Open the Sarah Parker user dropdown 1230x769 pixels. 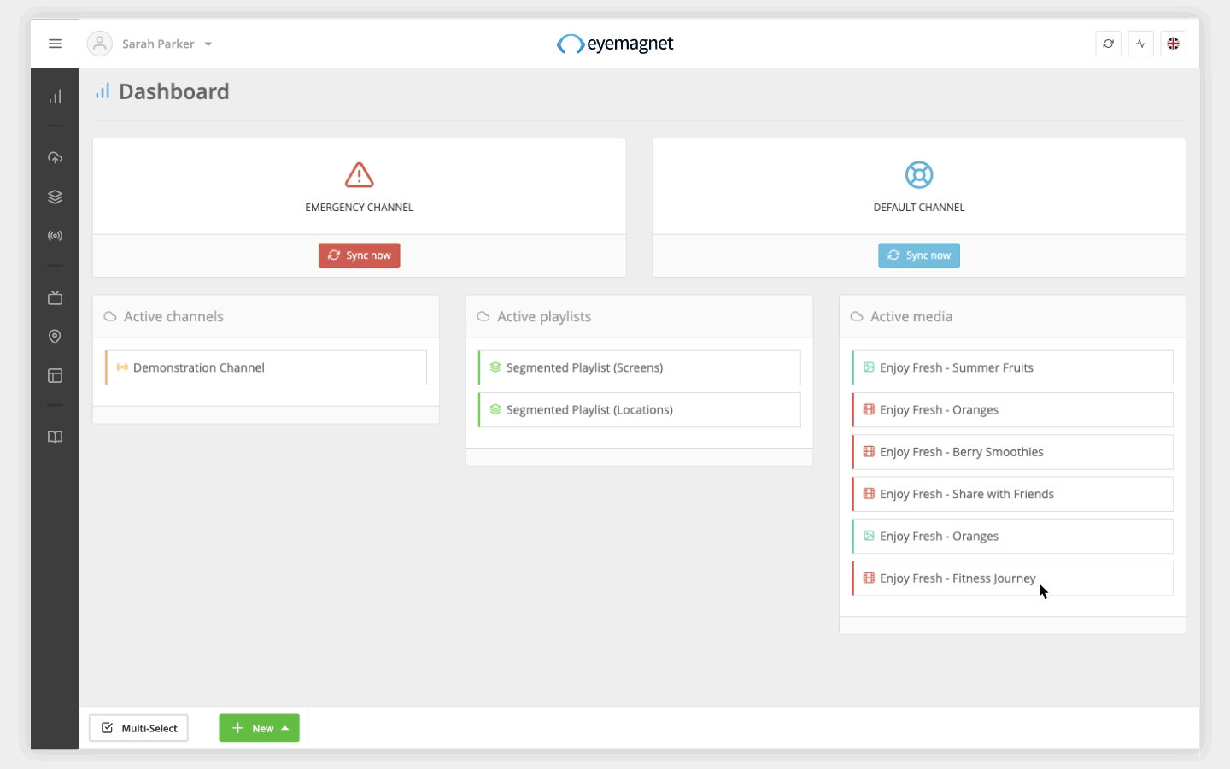click(167, 44)
